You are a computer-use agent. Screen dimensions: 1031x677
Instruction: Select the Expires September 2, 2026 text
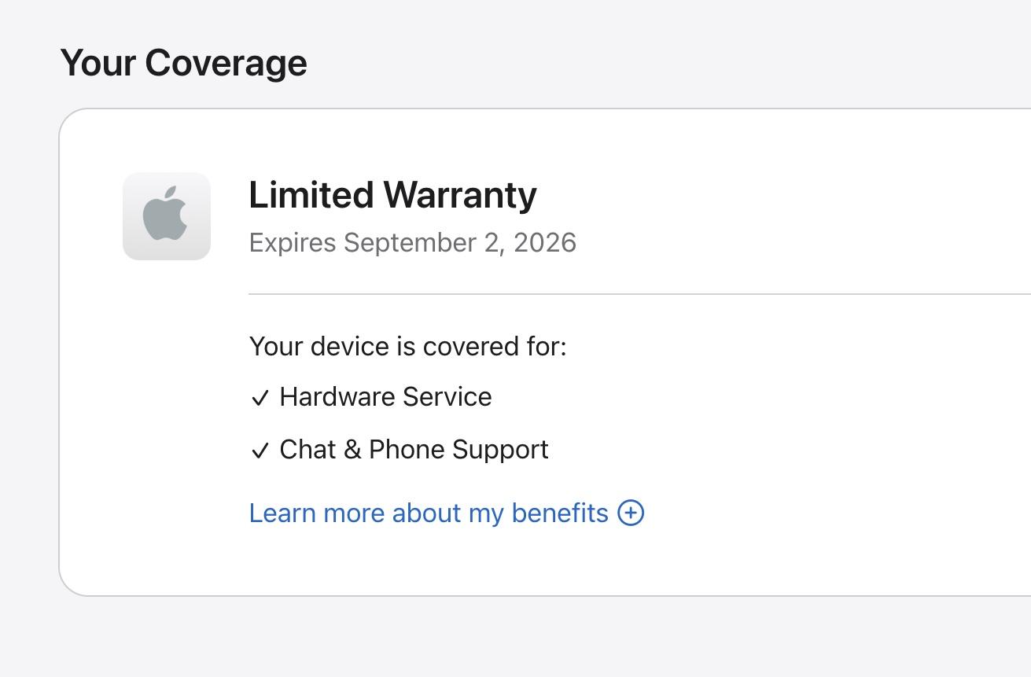[412, 242]
